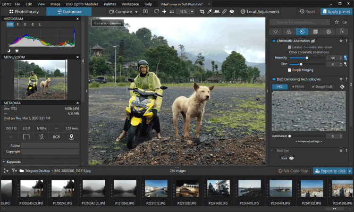Switch to the PhotoLibrary tab
Screen dimensions: 354x212
pos(23,11)
